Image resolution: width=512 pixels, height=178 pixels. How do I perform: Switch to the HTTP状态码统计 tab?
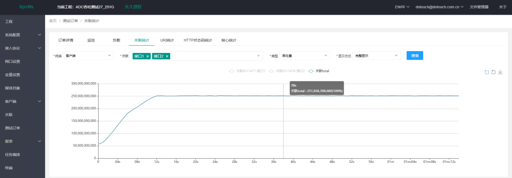(x=198, y=40)
